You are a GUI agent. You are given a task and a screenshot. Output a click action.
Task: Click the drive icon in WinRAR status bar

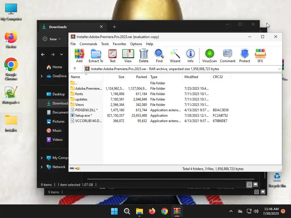pos(72,168)
